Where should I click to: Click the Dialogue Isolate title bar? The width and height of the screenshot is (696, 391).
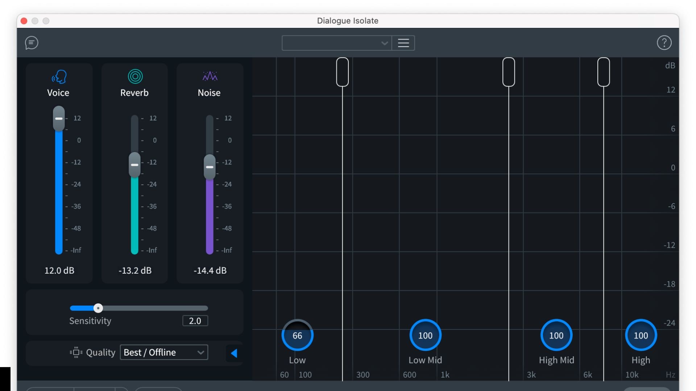(347, 21)
